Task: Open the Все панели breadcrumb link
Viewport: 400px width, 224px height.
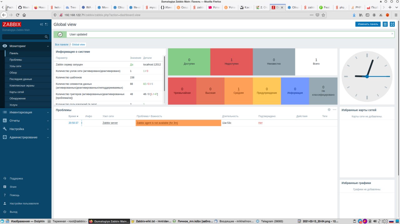Action: pos(62,45)
